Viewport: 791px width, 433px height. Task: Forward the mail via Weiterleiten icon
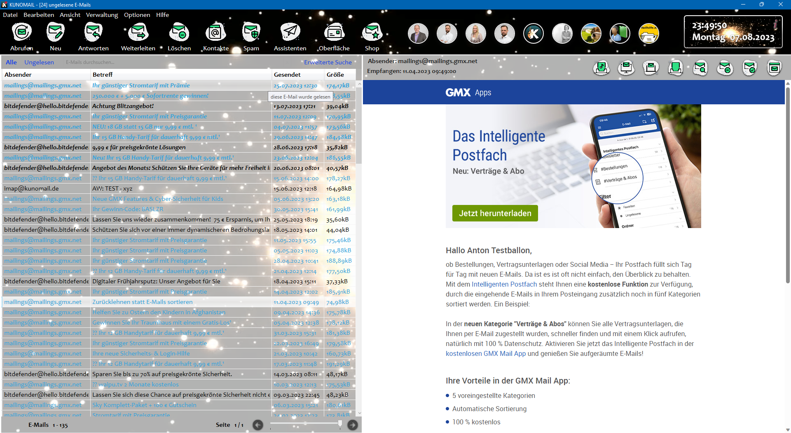click(x=138, y=32)
